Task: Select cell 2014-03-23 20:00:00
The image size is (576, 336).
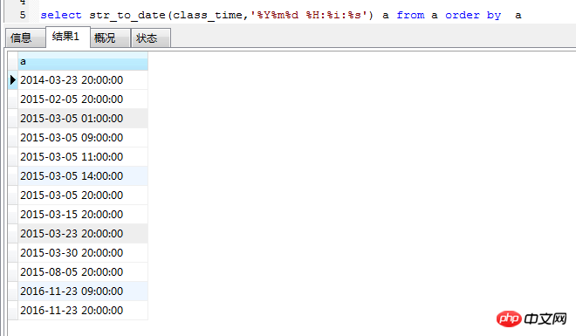Action: coord(83,80)
